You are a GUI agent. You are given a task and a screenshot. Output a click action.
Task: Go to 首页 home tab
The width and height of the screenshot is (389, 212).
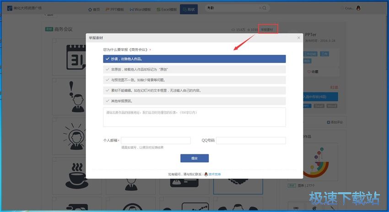point(94,10)
